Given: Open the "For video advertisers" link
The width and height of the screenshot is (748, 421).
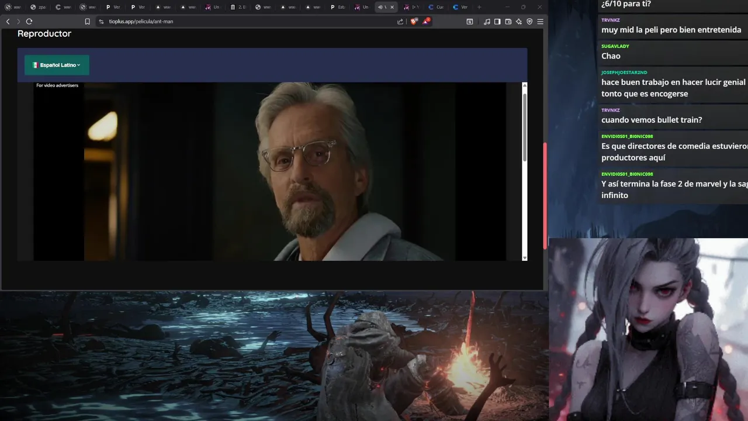Looking at the screenshot, I should point(57,85).
